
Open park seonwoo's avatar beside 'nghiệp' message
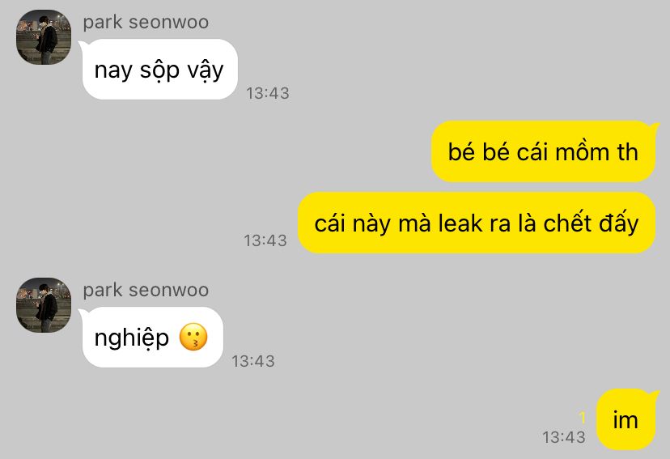[x=44, y=305]
